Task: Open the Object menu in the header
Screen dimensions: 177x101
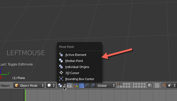Action: tap(5, 86)
